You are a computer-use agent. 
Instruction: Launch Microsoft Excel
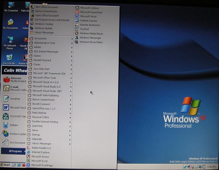37,161
